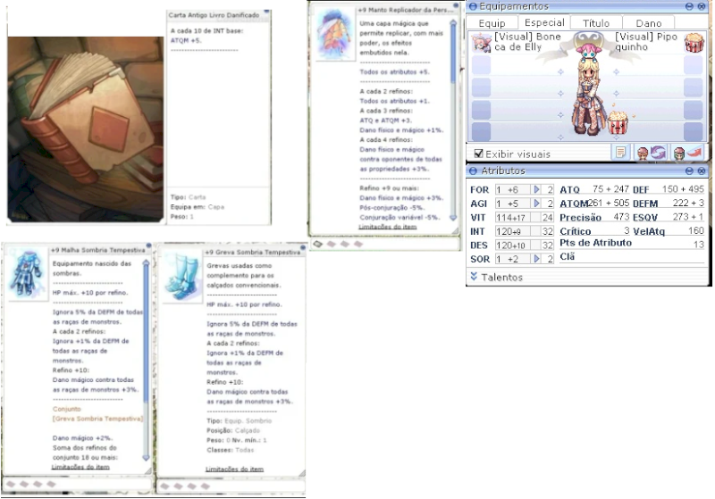Click first card slot in Greva Sombria window
The width and height of the screenshot is (715, 499).
click(165, 487)
